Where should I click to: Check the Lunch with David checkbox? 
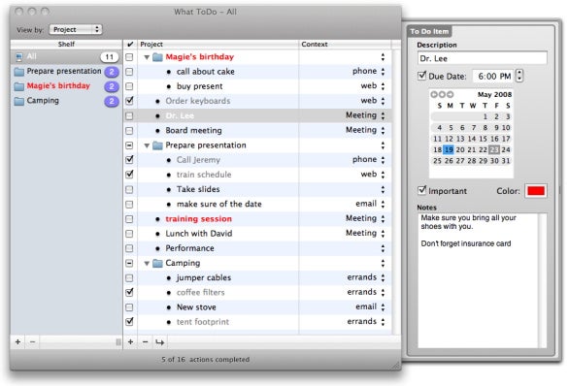[x=129, y=234]
